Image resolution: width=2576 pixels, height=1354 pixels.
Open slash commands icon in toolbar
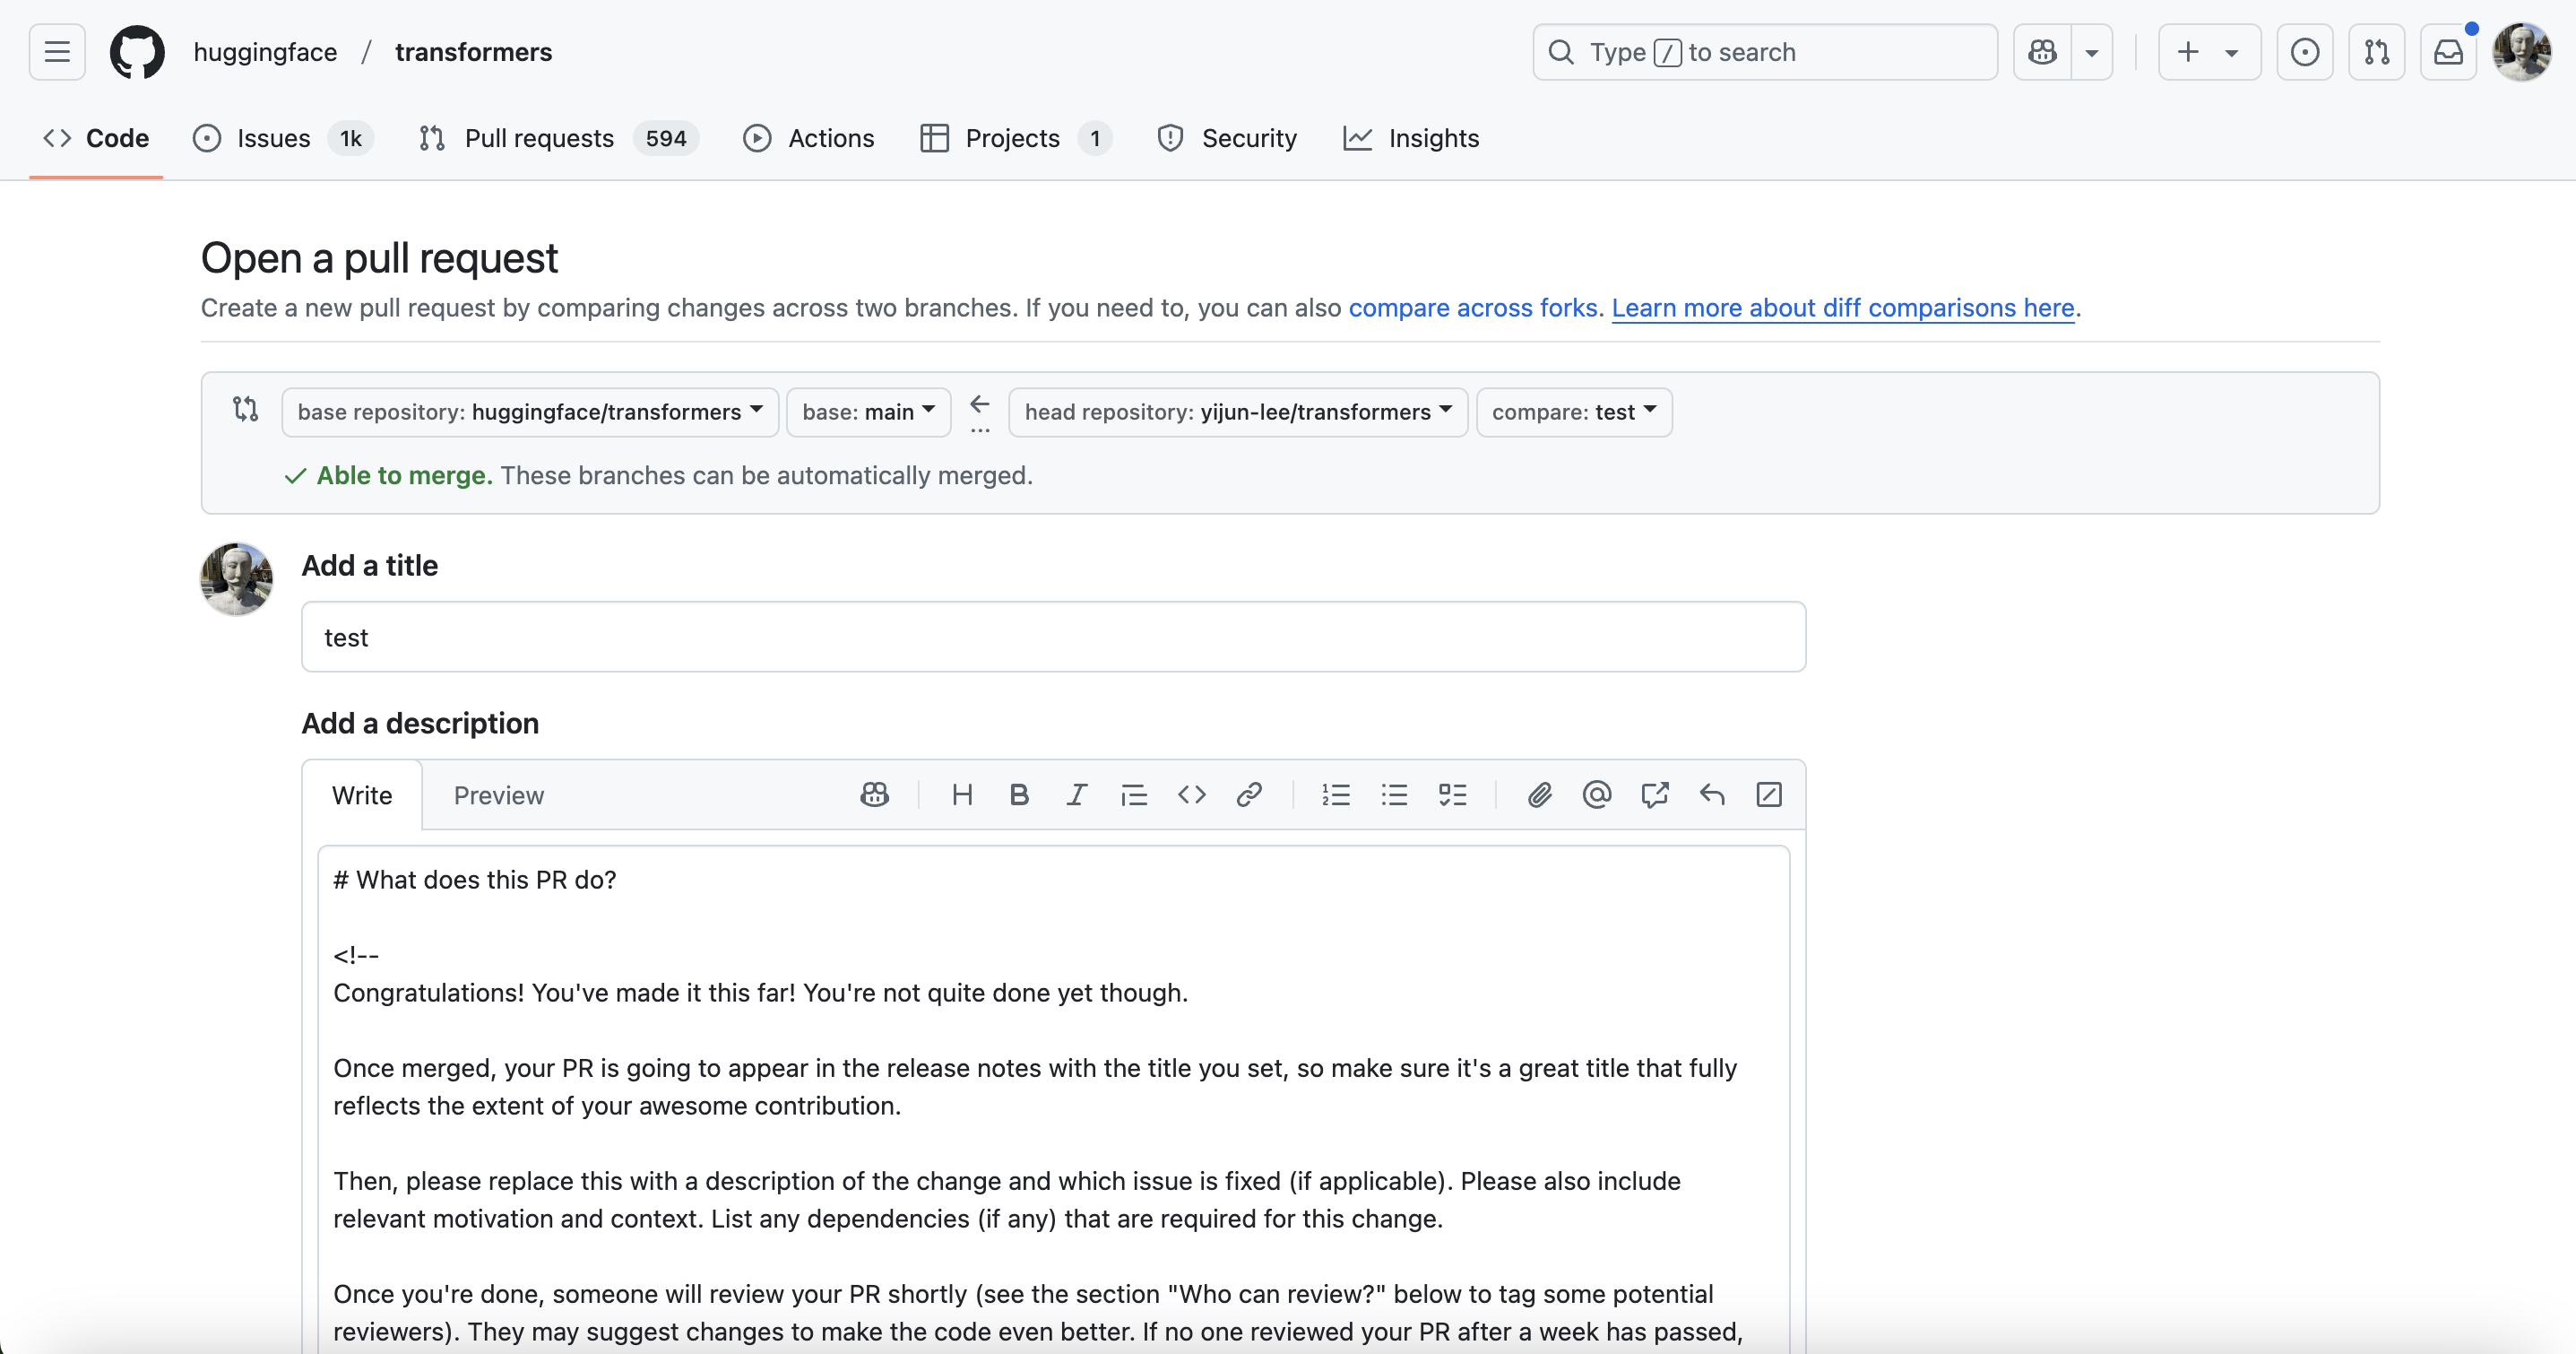point(1769,794)
